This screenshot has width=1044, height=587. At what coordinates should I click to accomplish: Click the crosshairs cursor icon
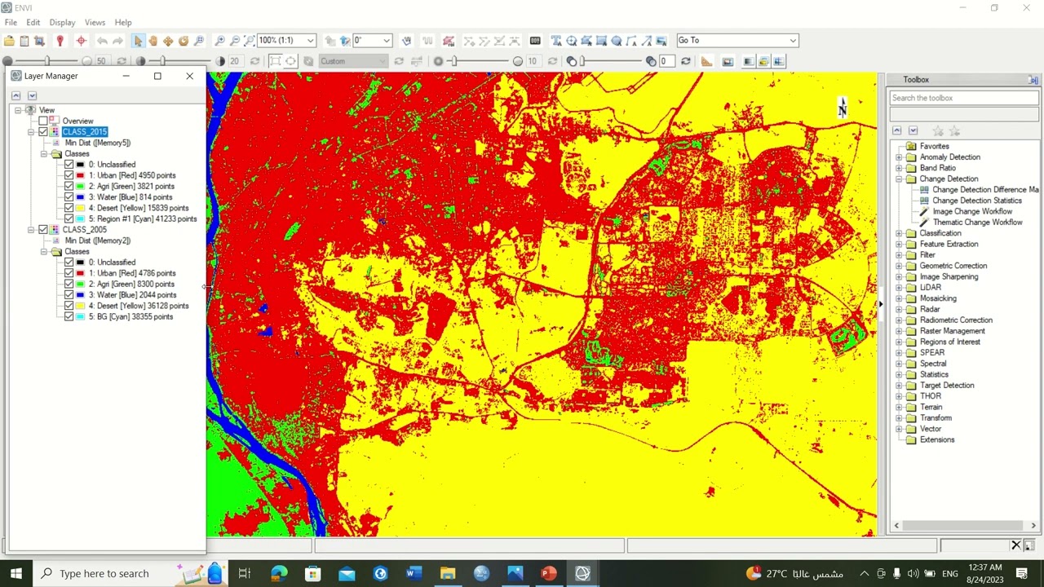point(81,40)
